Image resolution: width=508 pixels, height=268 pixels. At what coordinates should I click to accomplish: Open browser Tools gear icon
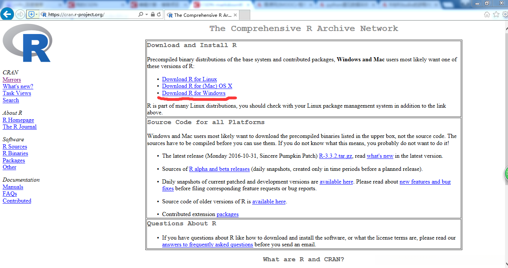505,14
